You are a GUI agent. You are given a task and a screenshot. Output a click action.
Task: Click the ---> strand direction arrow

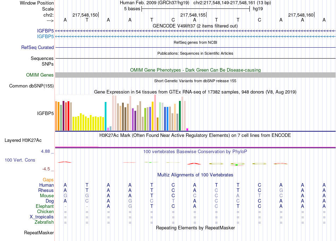click(x=50, y=20)
